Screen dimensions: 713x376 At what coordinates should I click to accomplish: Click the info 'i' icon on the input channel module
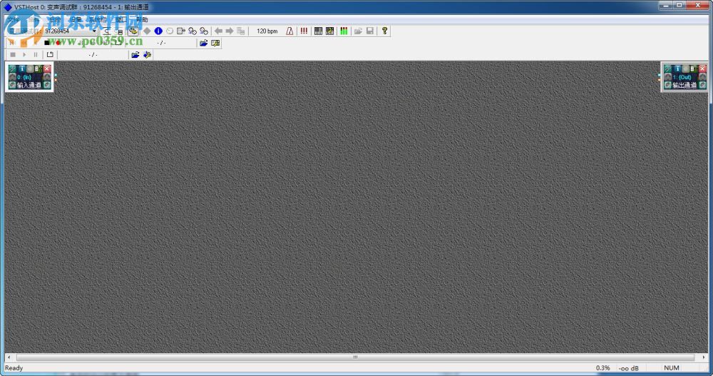(22, 68)
